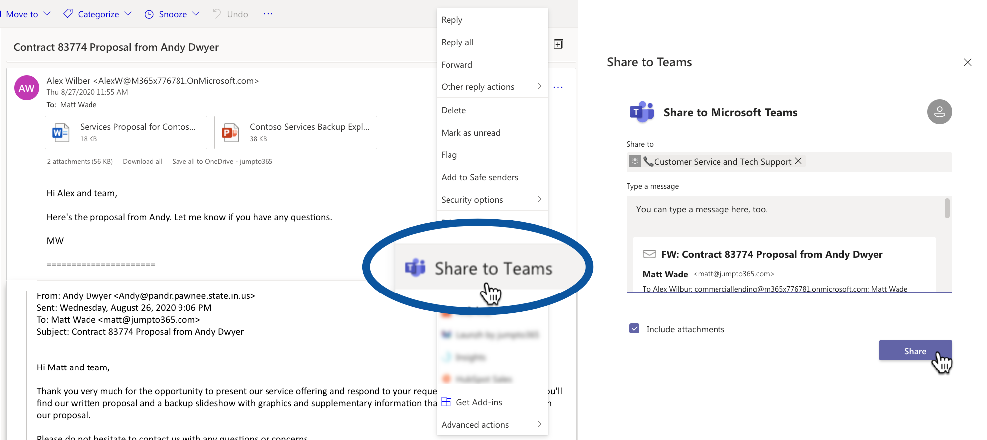Click the expand conversation plus icon
This screenshot has height=440, width=987.
click(558, 44)
